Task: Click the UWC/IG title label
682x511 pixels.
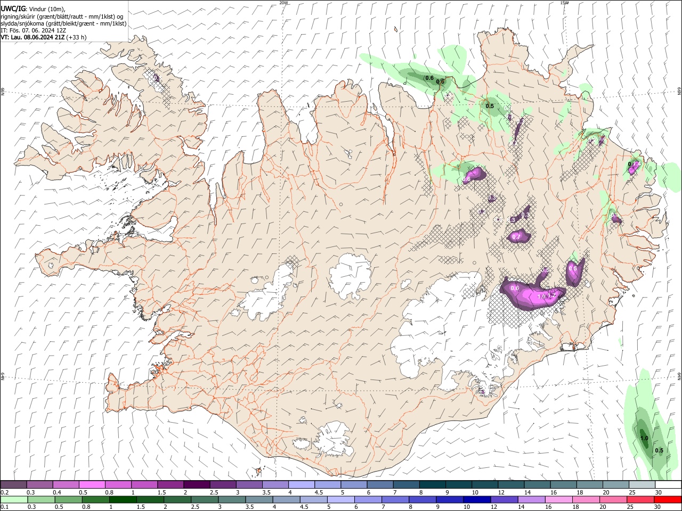Action: pyautogui.click(x=12, y=9)
